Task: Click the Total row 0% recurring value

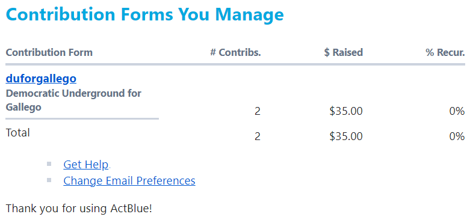Action: coord(457,136)
